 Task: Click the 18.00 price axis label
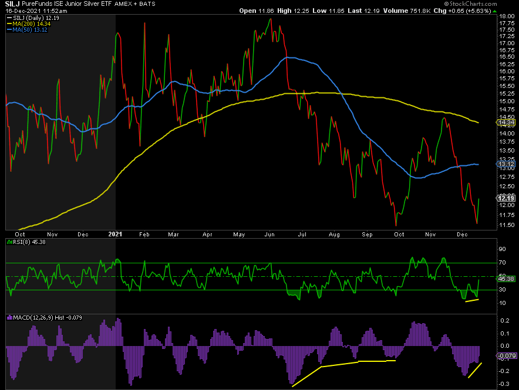click(507, 16)
